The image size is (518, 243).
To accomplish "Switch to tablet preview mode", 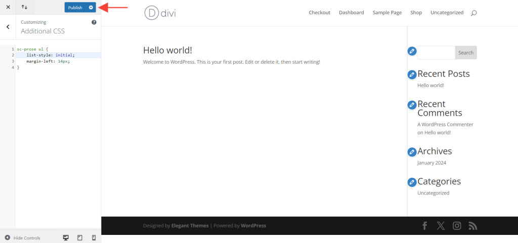I will pyautogui.click(x=79, y=237).
